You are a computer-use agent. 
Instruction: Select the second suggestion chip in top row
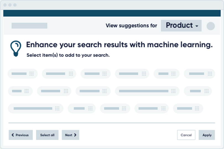(x=59, y=74)
